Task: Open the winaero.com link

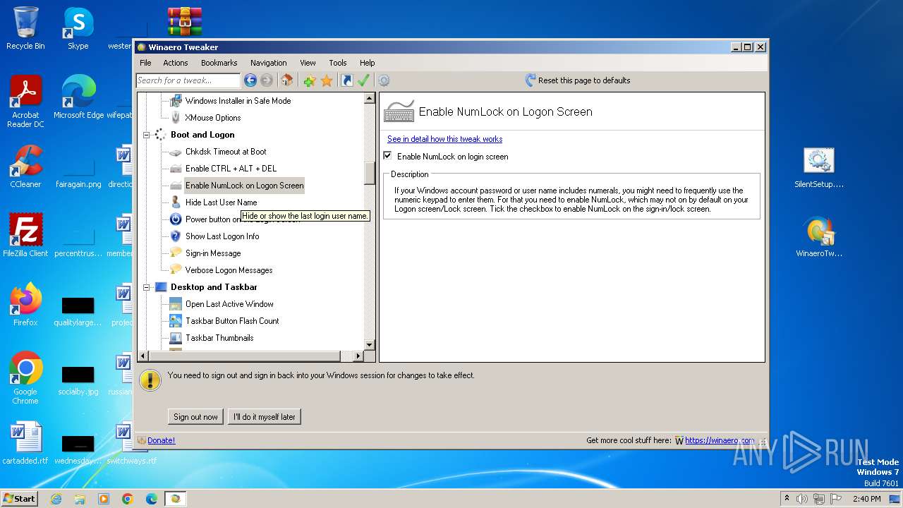Action: tap(720, 440)
